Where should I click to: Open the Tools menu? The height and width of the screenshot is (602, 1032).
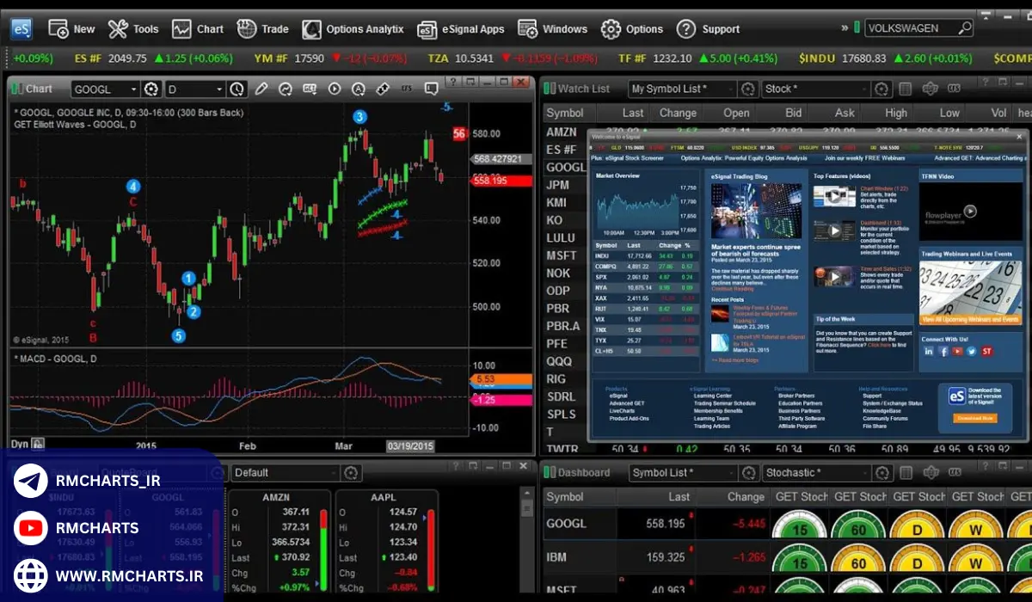pyautogui.click(x=133, y=29)
